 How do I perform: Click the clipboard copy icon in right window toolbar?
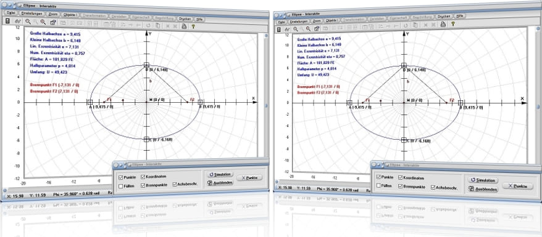tap(415, 25)
